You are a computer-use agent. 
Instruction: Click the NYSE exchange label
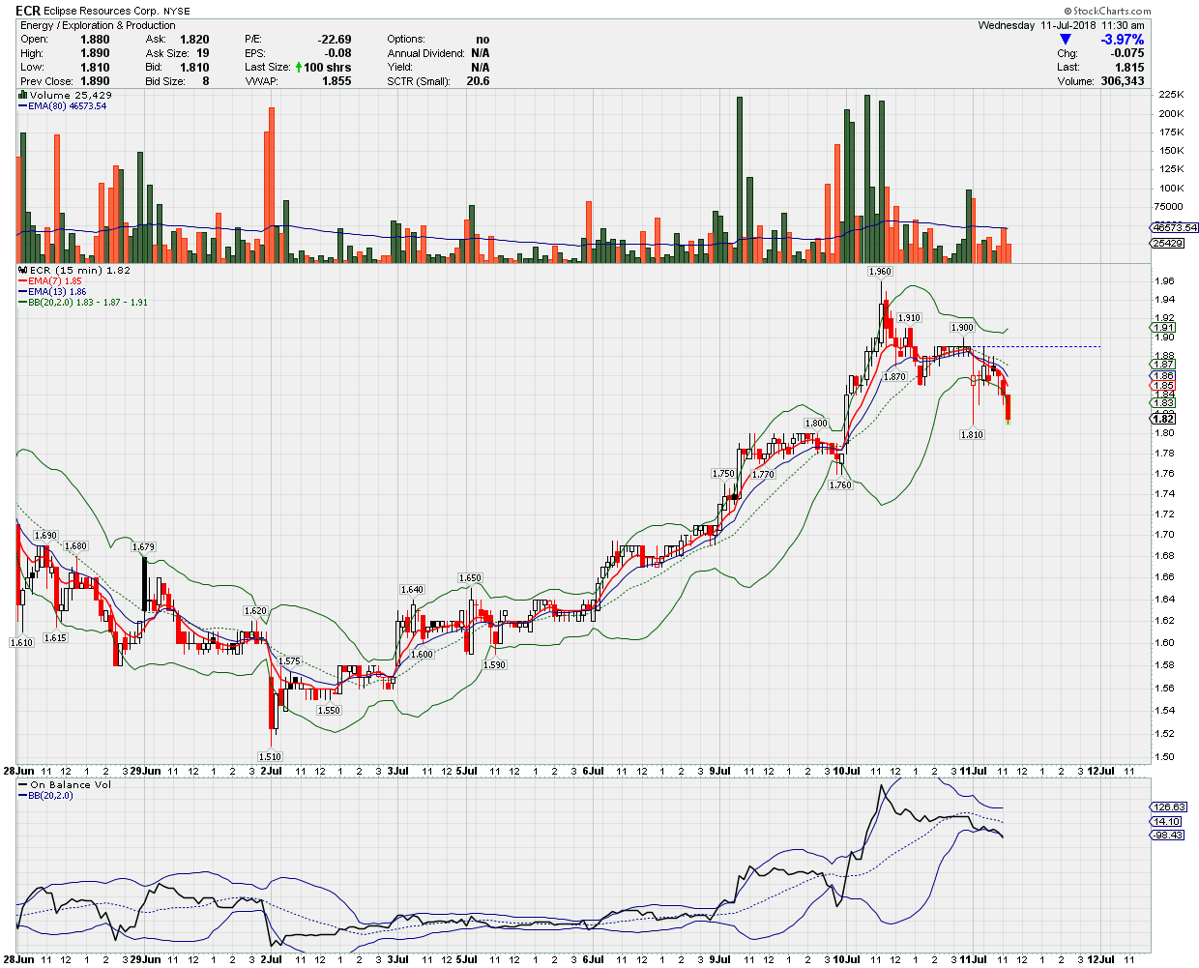177,12
